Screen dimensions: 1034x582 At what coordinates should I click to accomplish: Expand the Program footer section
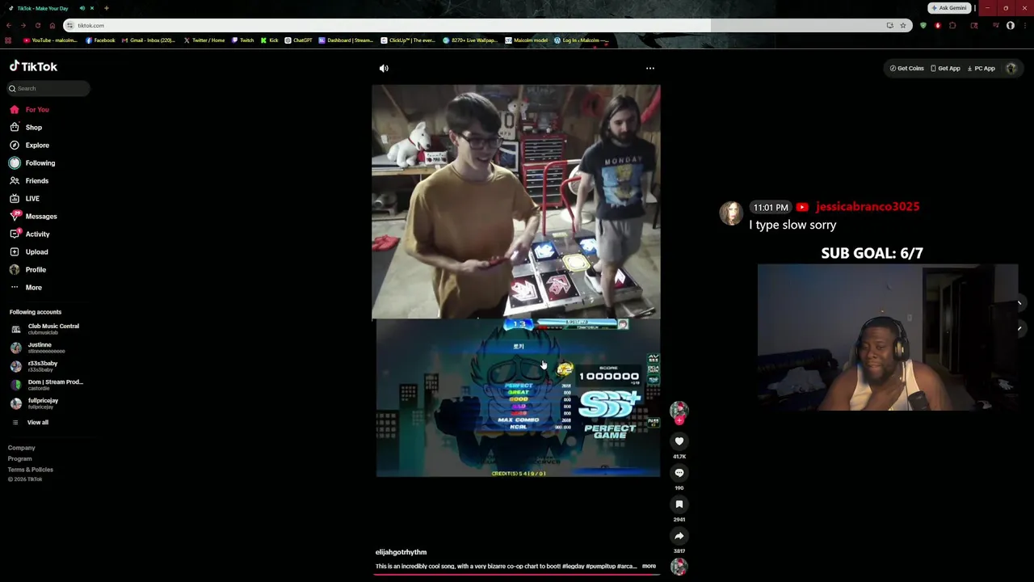tap(20, 458)
